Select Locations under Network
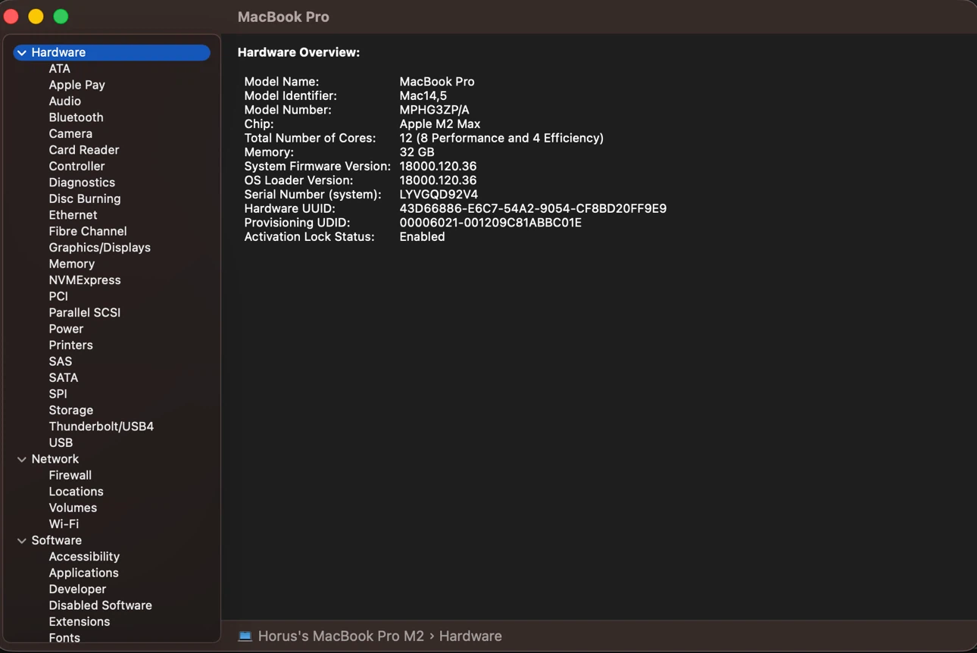This screenshot has width=977, height=653. pos(76,492)
